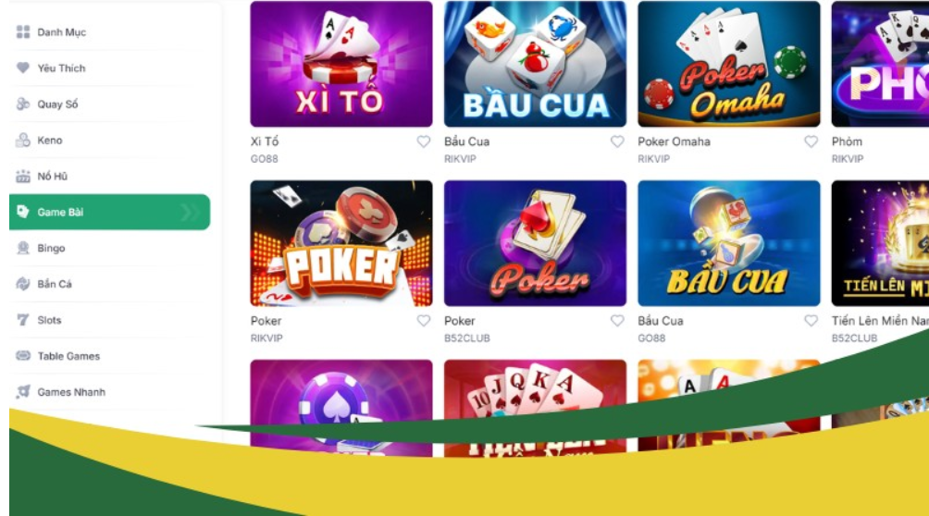Click the Yêu Thích heart icon in sidebar
The image size is (929, 516).
coord(23,68)
